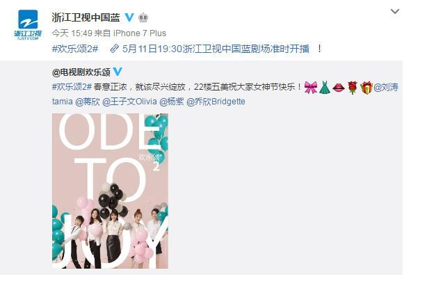The width and height of the screenshot is (443, 293).
Task: Open 5月11日19:30 broadcast link text
Action: (x=216, y=49)
